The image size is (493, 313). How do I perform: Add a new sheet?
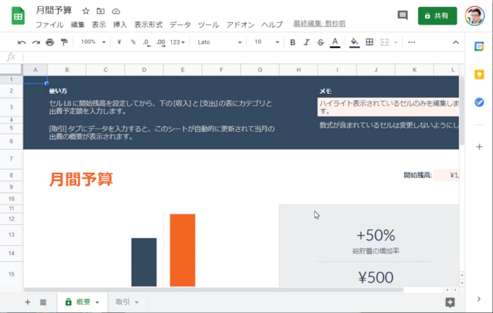(x=28, y=302)
